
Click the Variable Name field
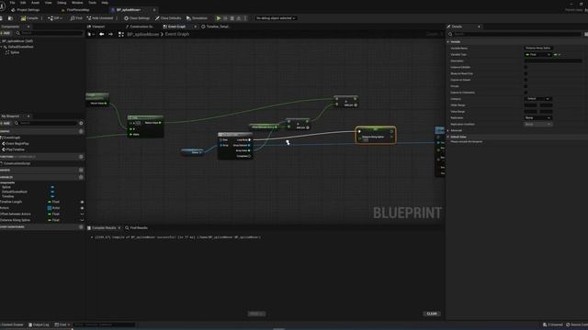pos(538,48)
